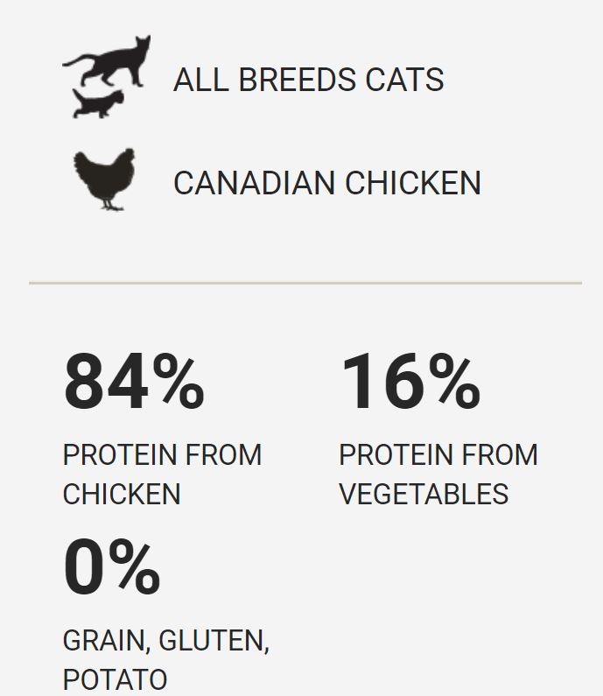This screenshot has width=603, height=696.
Task: Click the word CATS in the heading
Action: point(406,80)
